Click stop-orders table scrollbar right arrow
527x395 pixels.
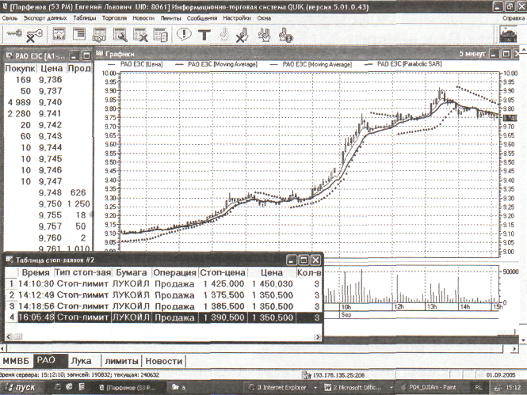pyautogui.click(x=317, y=336)
